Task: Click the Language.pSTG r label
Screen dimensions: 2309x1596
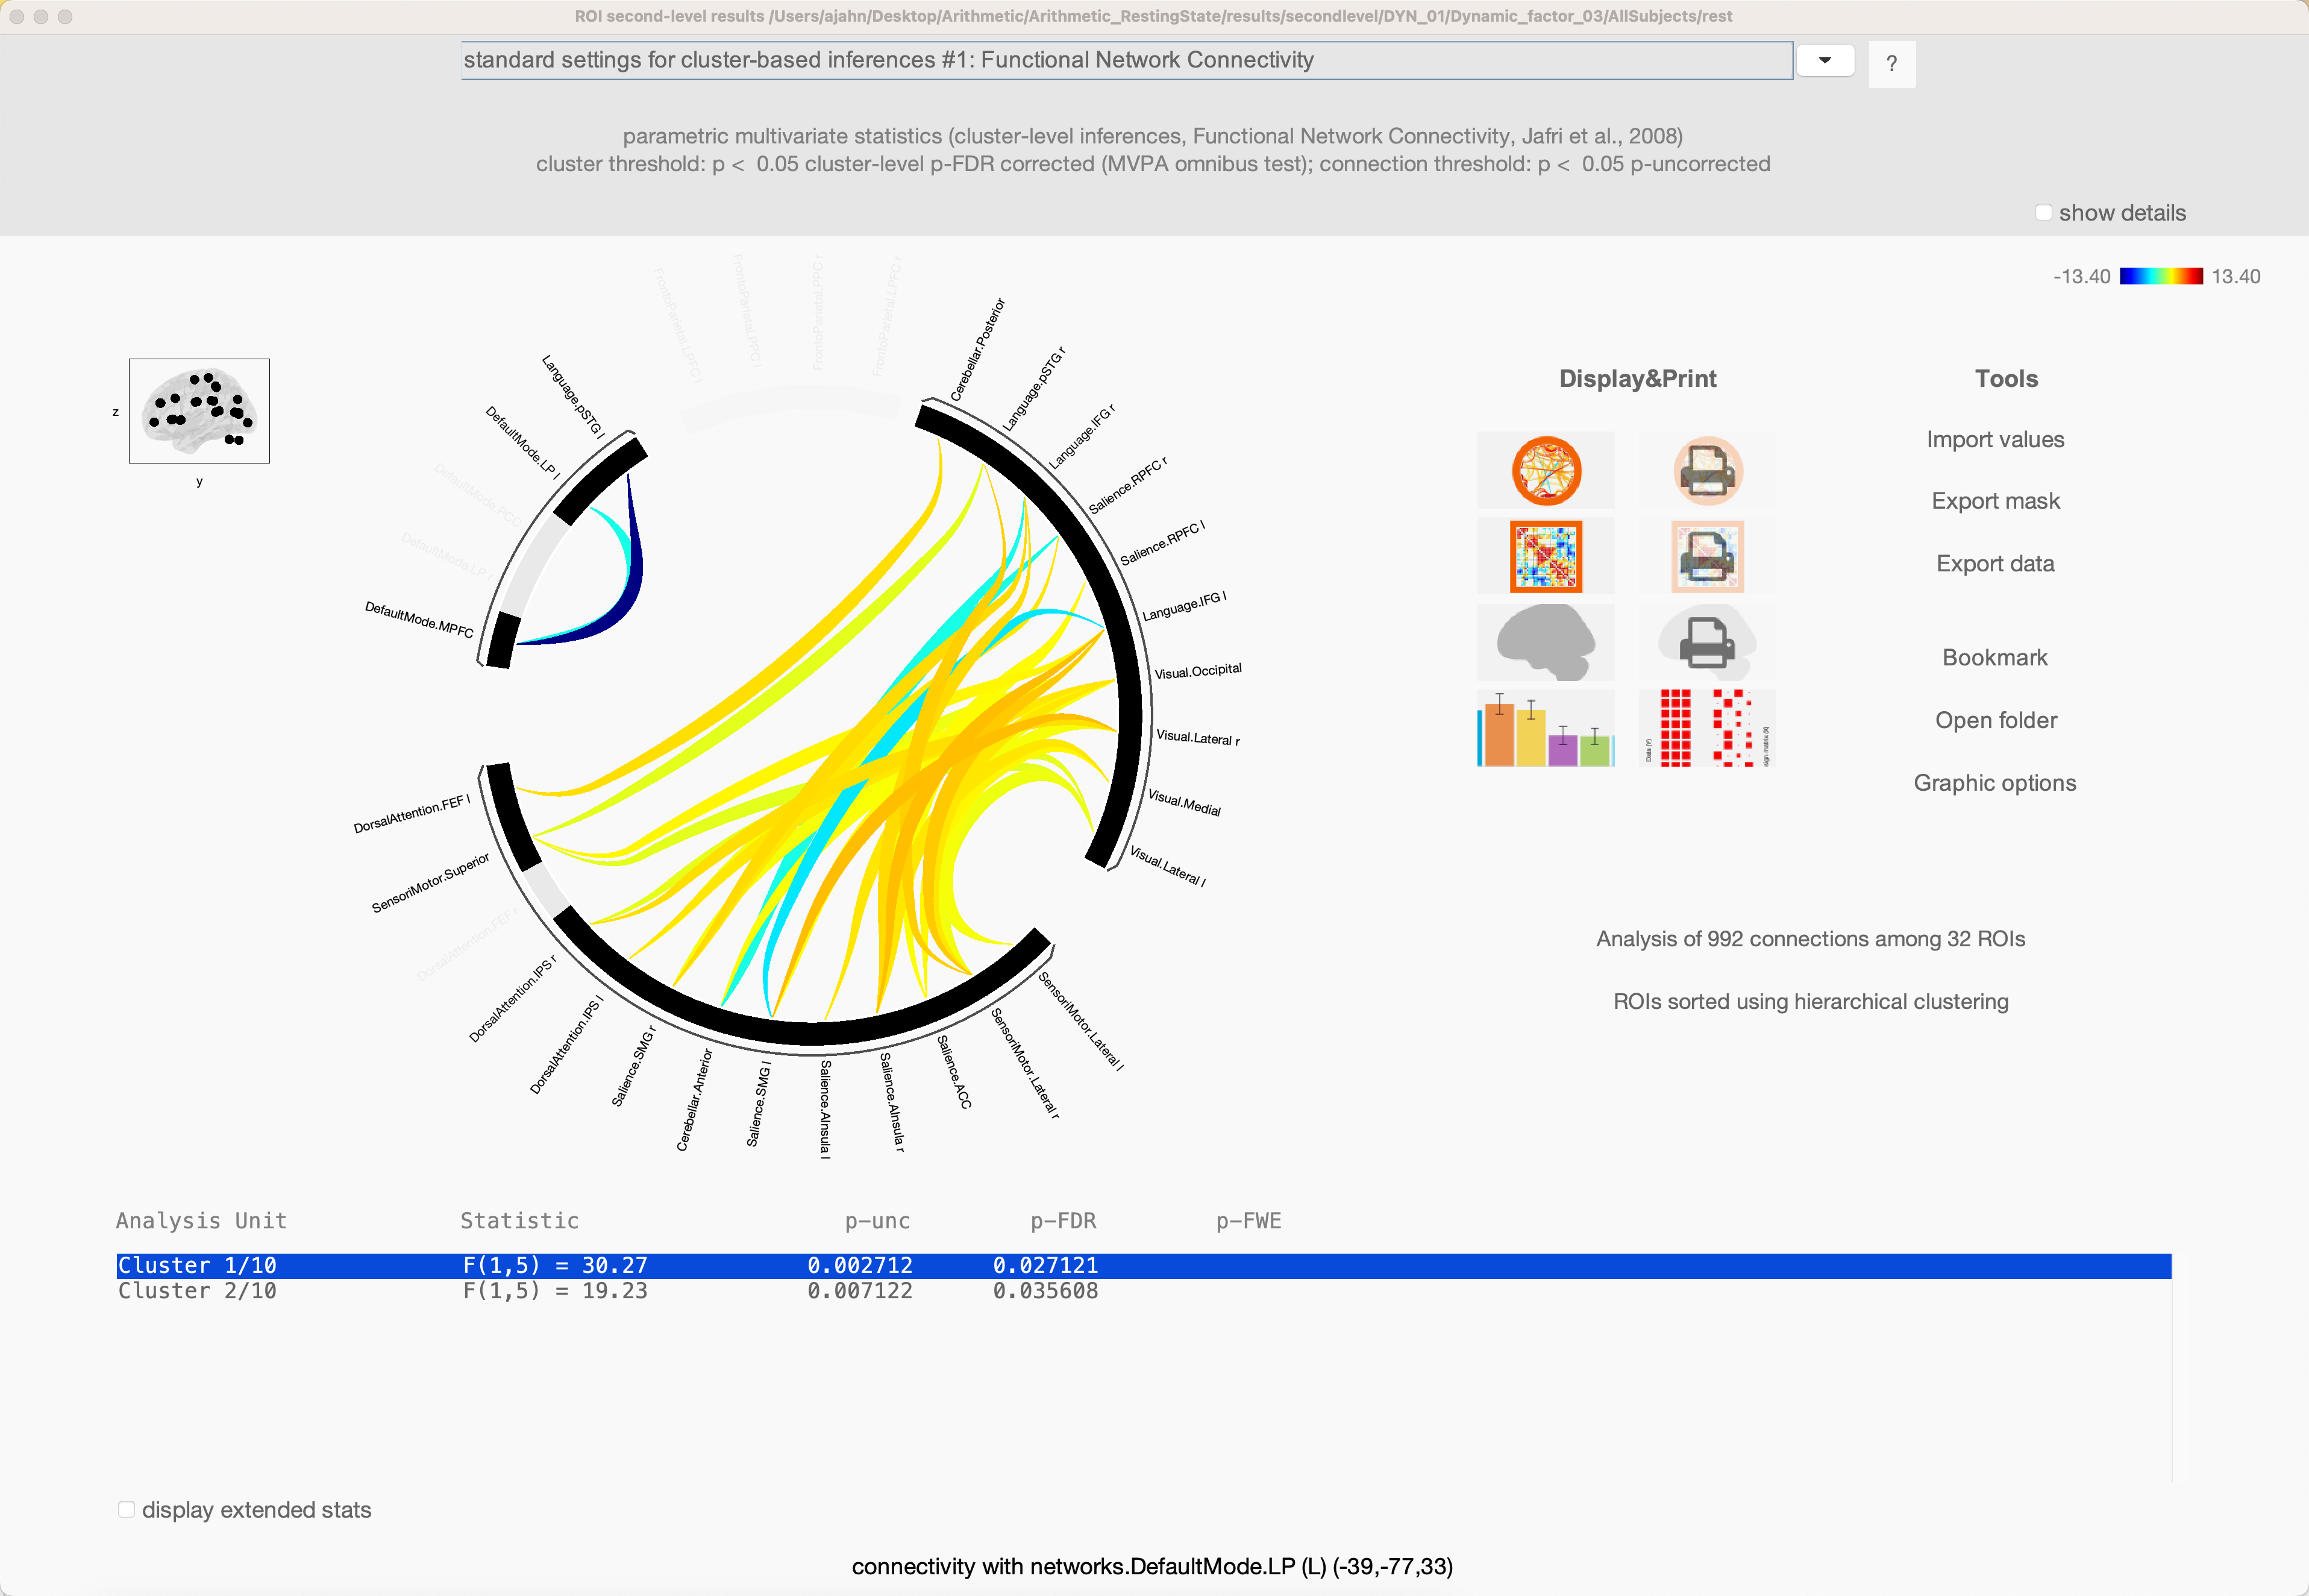Action: tap(1035, 389)
